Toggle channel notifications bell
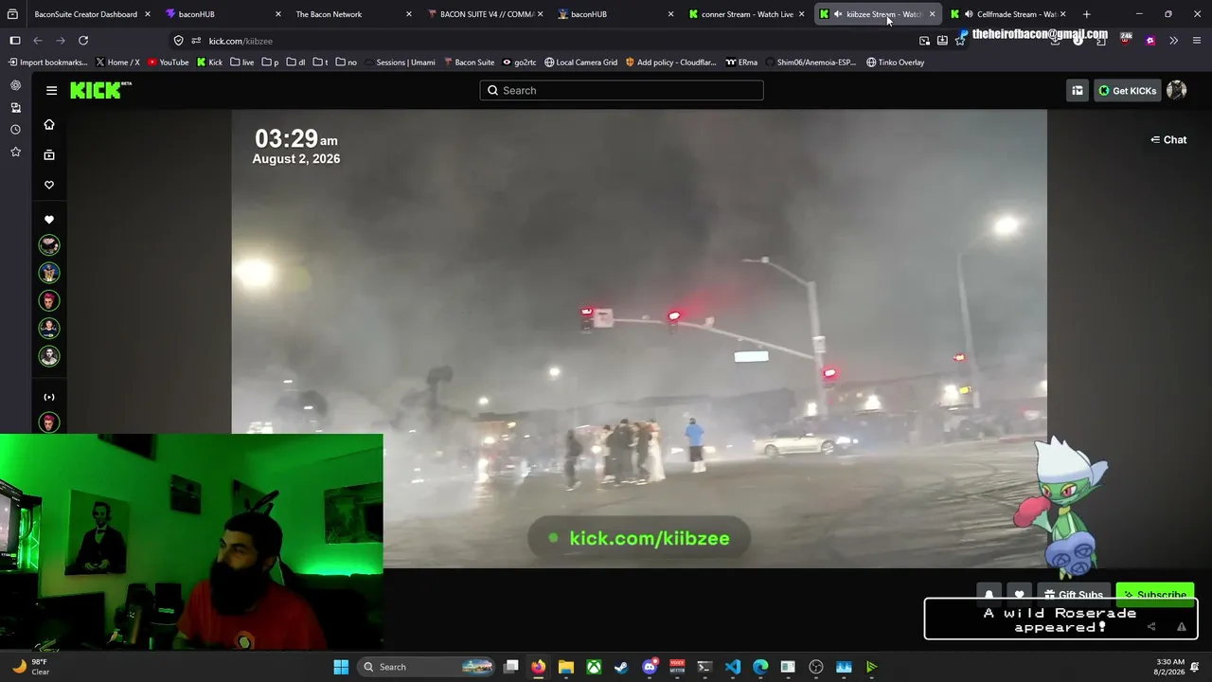Image resolution: width=1212 pixels, height=682 pixels. click(x=989, y=595)
